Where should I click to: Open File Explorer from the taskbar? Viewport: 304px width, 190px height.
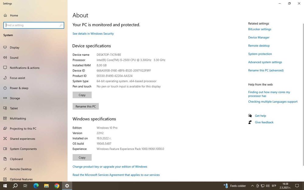[x=46, y=186]
